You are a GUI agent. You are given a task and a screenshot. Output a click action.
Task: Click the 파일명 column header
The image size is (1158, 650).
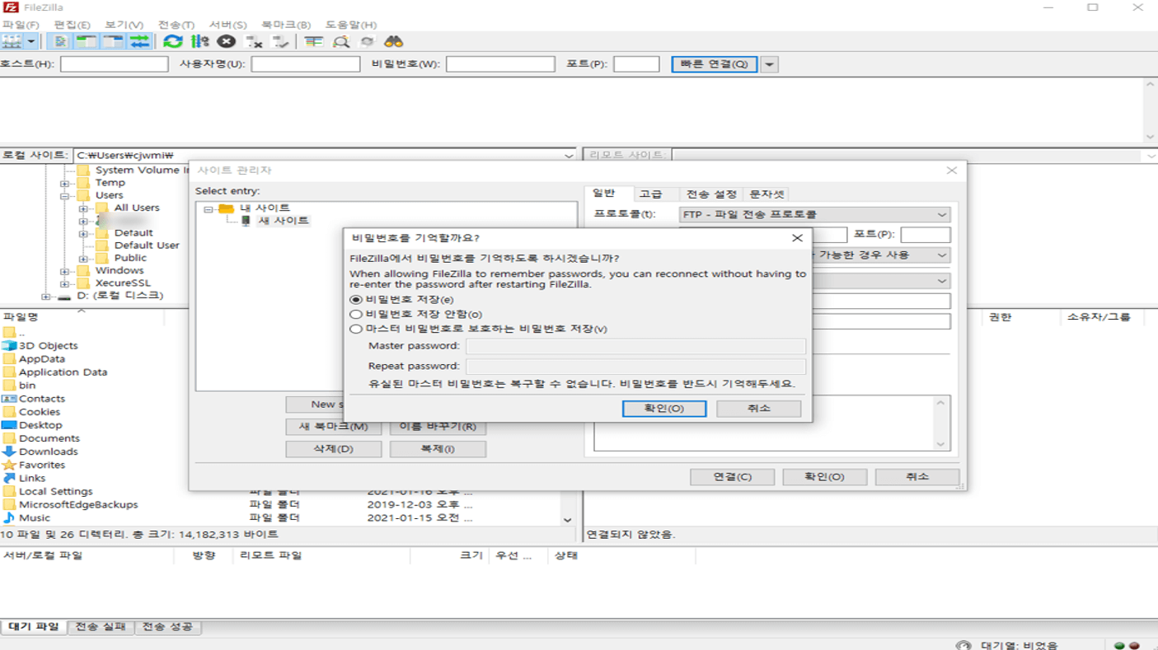pyautogui.click(x=82, y=317)
